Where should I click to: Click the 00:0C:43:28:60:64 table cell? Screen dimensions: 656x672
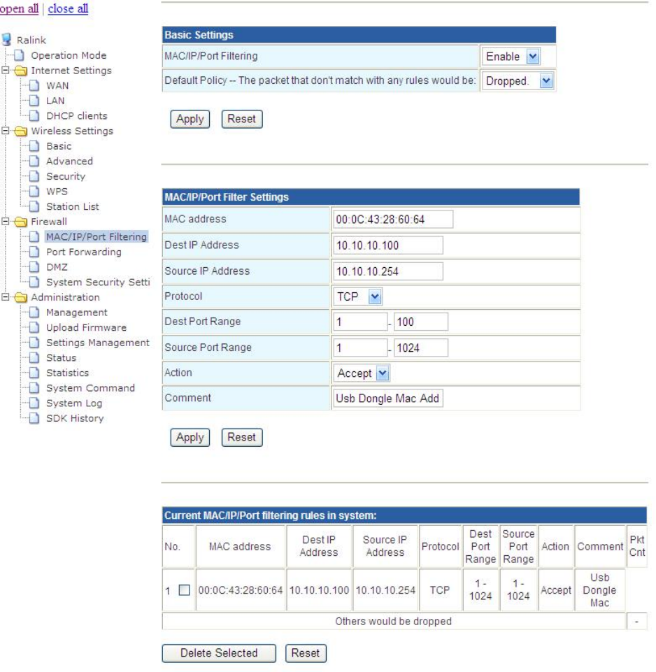pyautogui.click(x=241, y=589)
